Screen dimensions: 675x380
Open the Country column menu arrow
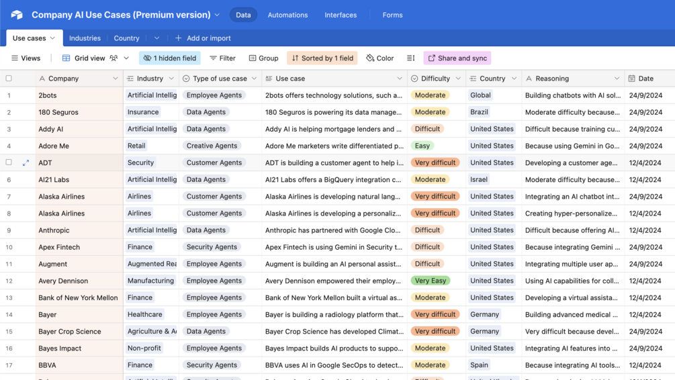[514, 79]
